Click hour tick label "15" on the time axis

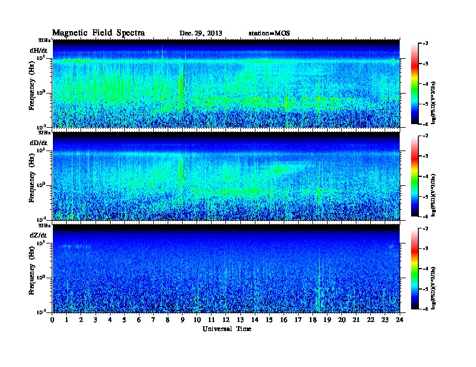269,320
